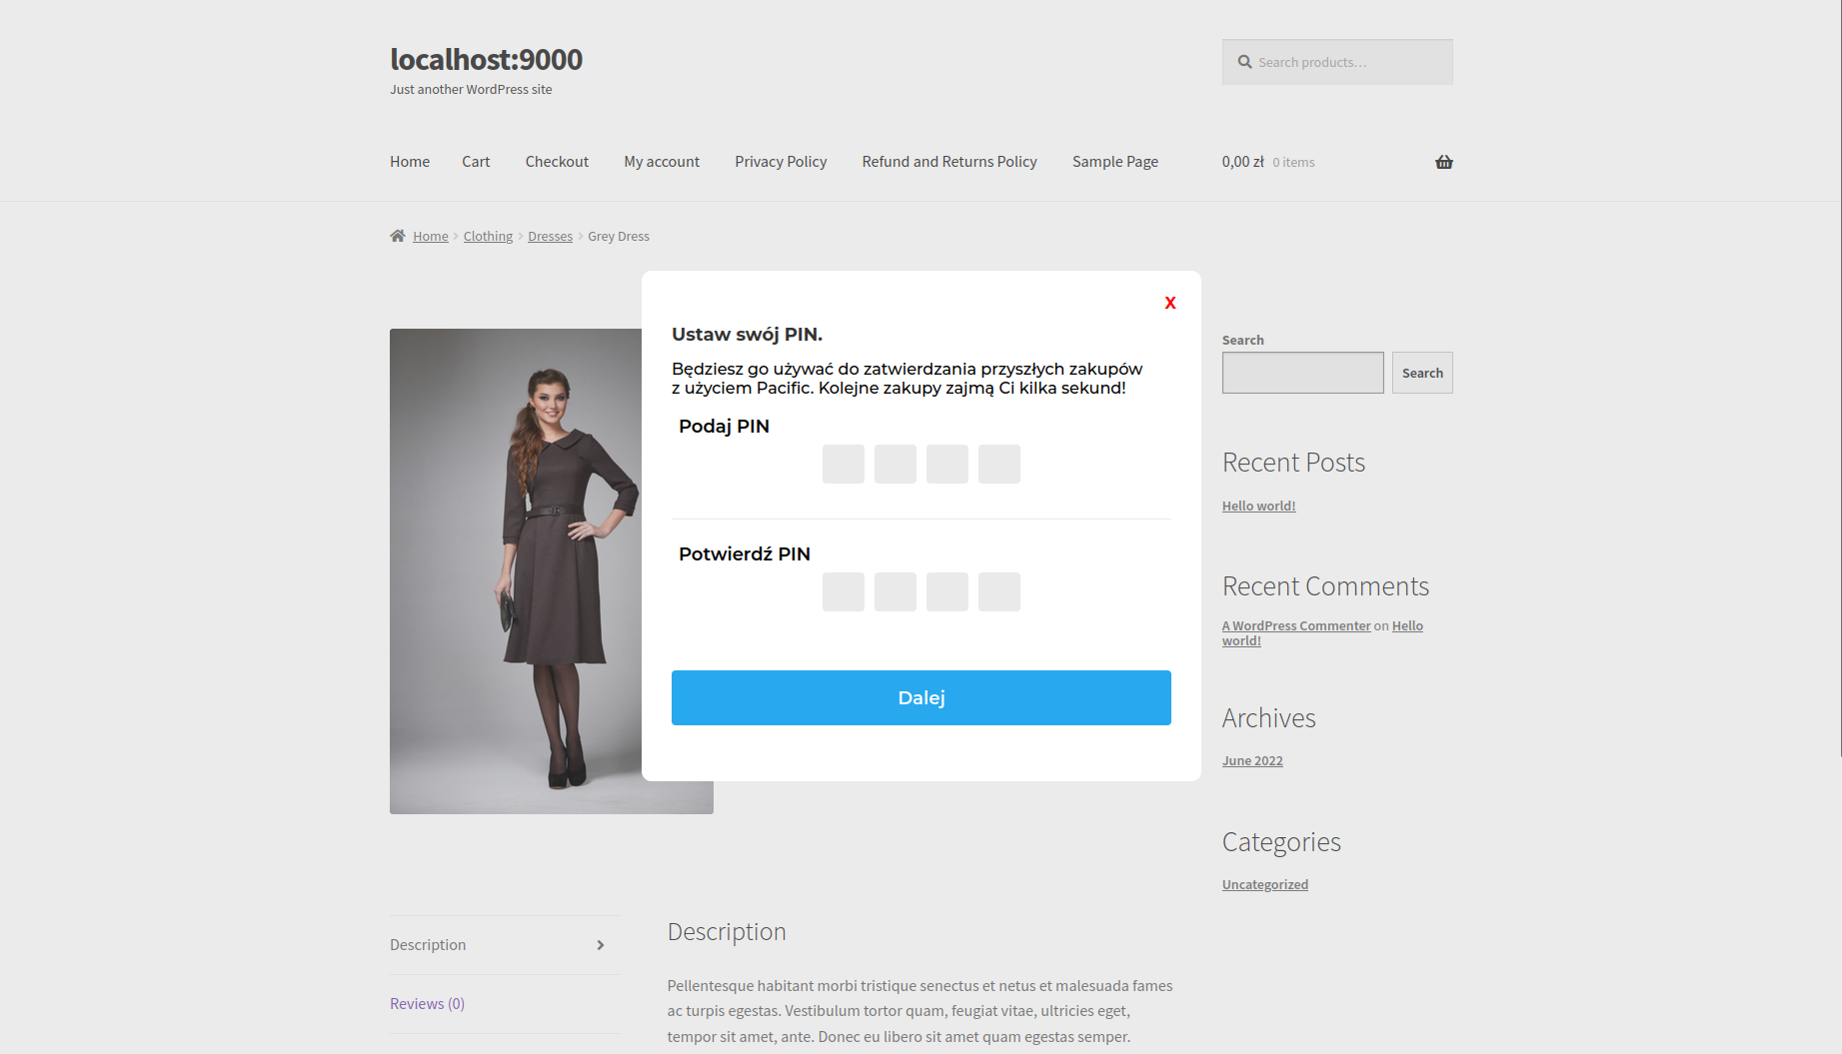Click the 'Recent Comments' heading
The image size is (1842, 1054).
pyautogui.click(x=1325, y=586)
